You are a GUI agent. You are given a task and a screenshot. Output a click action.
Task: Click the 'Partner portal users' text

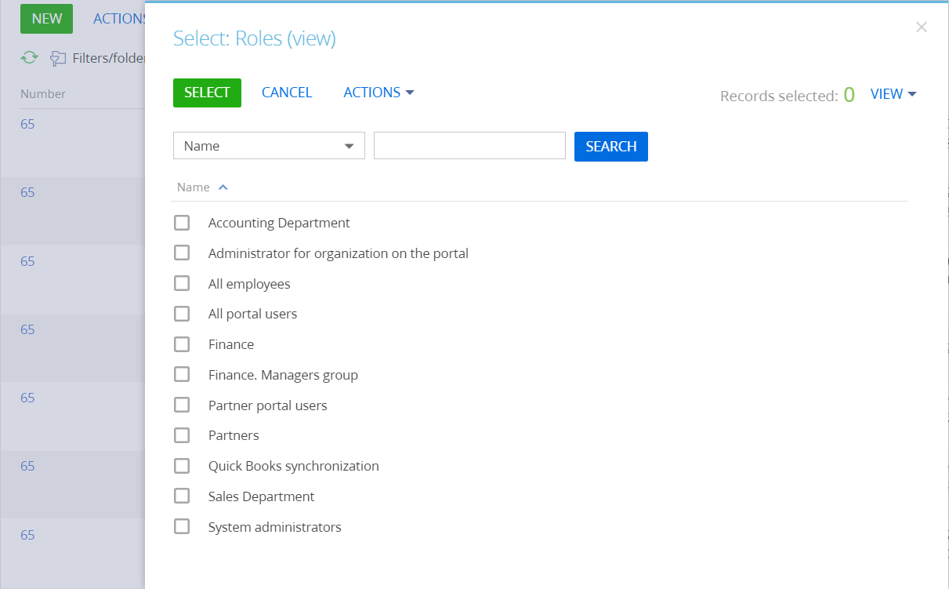(x=267, y=405)
